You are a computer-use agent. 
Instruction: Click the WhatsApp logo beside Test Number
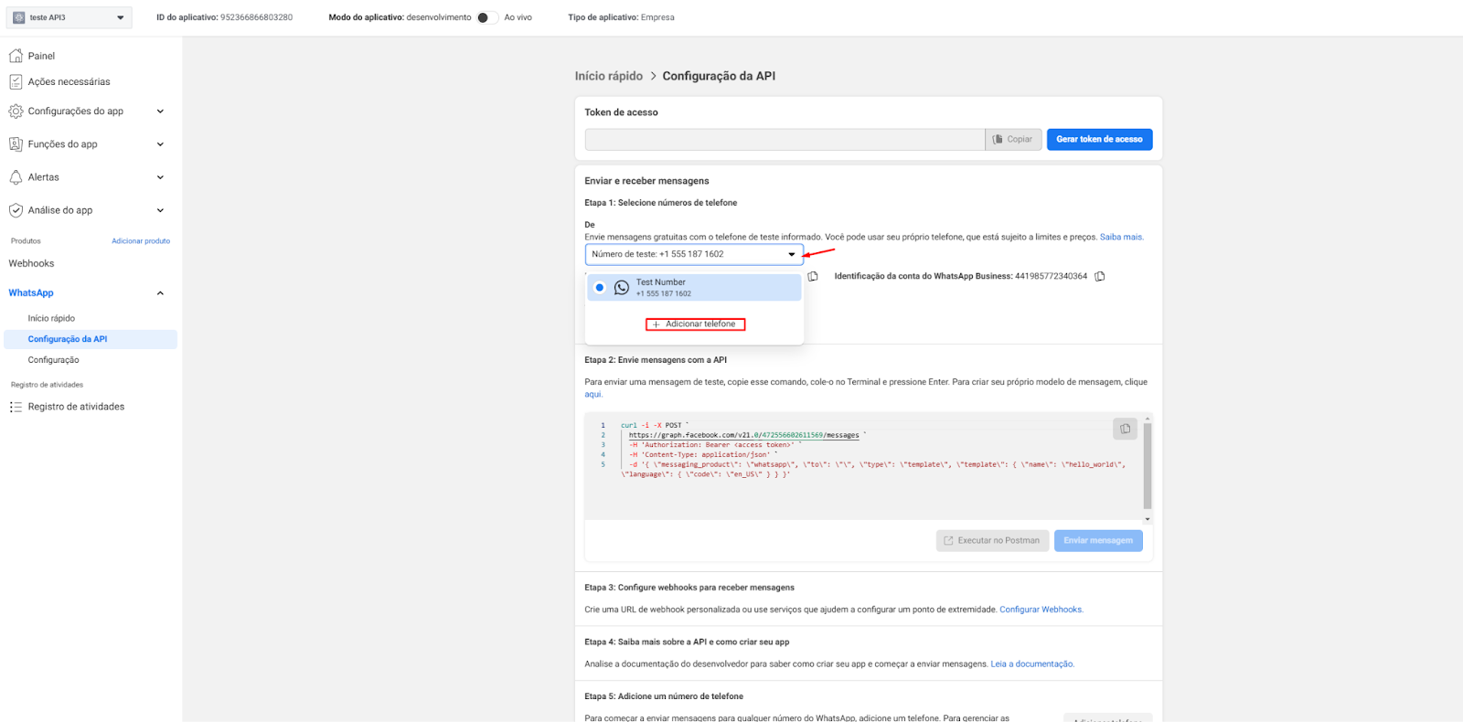coord(622,288)
